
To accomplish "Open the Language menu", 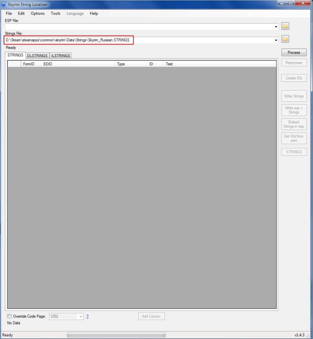I will click(x=75, y=14).
